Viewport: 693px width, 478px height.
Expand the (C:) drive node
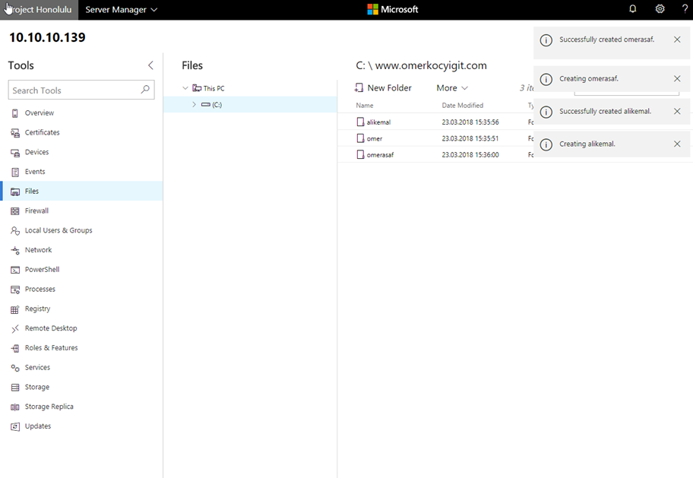194,104
